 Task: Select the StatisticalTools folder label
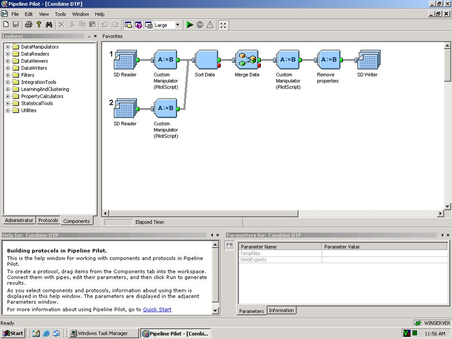click(37, 103)
